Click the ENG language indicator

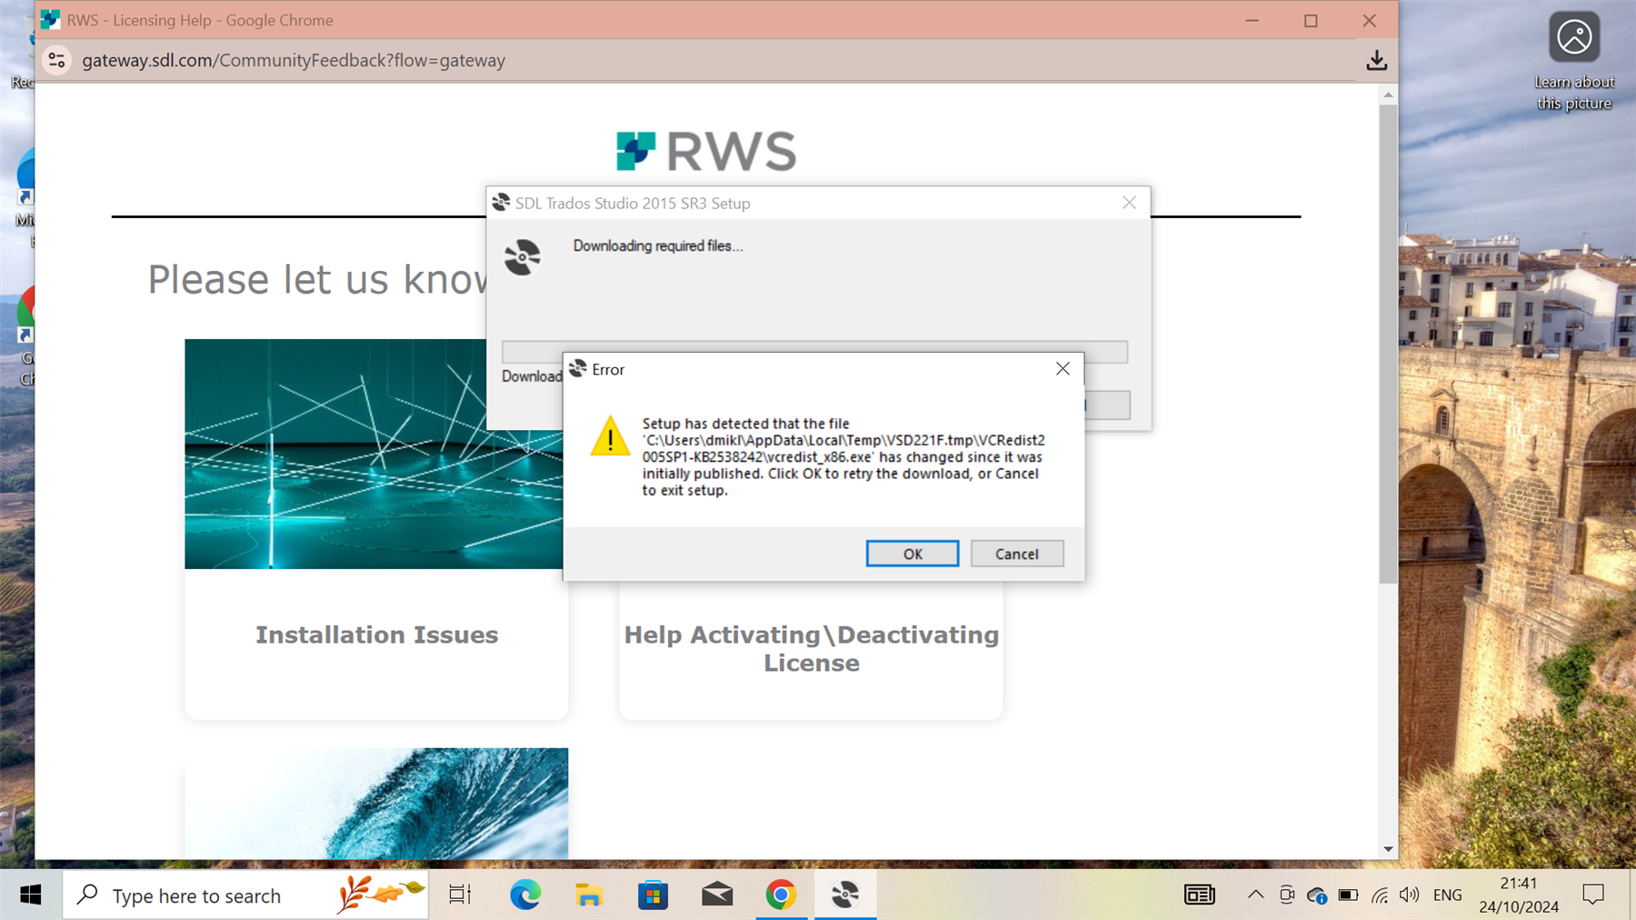point(1447,895)
